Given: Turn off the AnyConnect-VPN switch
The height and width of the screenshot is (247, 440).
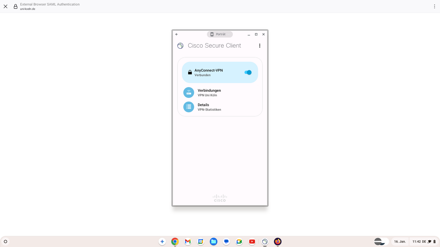Looking at the screenshot, I should tap(248, 72).
